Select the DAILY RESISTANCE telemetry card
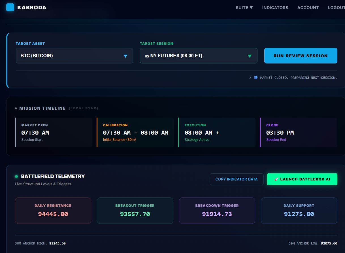The width and height of the screenshot is (345, 253). click(x=53, y=211)
